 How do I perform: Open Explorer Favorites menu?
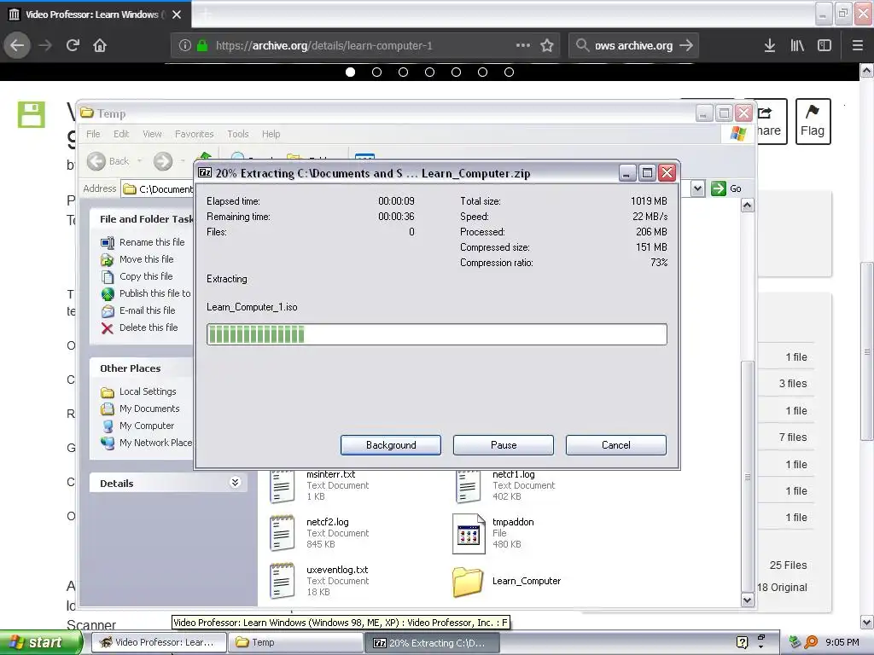pyautogui.click(x=194, y=134)
